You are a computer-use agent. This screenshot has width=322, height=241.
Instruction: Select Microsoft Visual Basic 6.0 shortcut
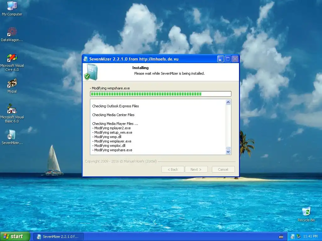(12, 114)
